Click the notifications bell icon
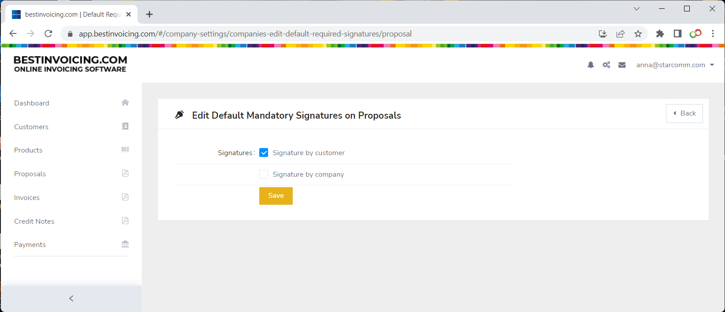Image resolution: width=725 pixels, height=312 pixels. coord(591,65)
